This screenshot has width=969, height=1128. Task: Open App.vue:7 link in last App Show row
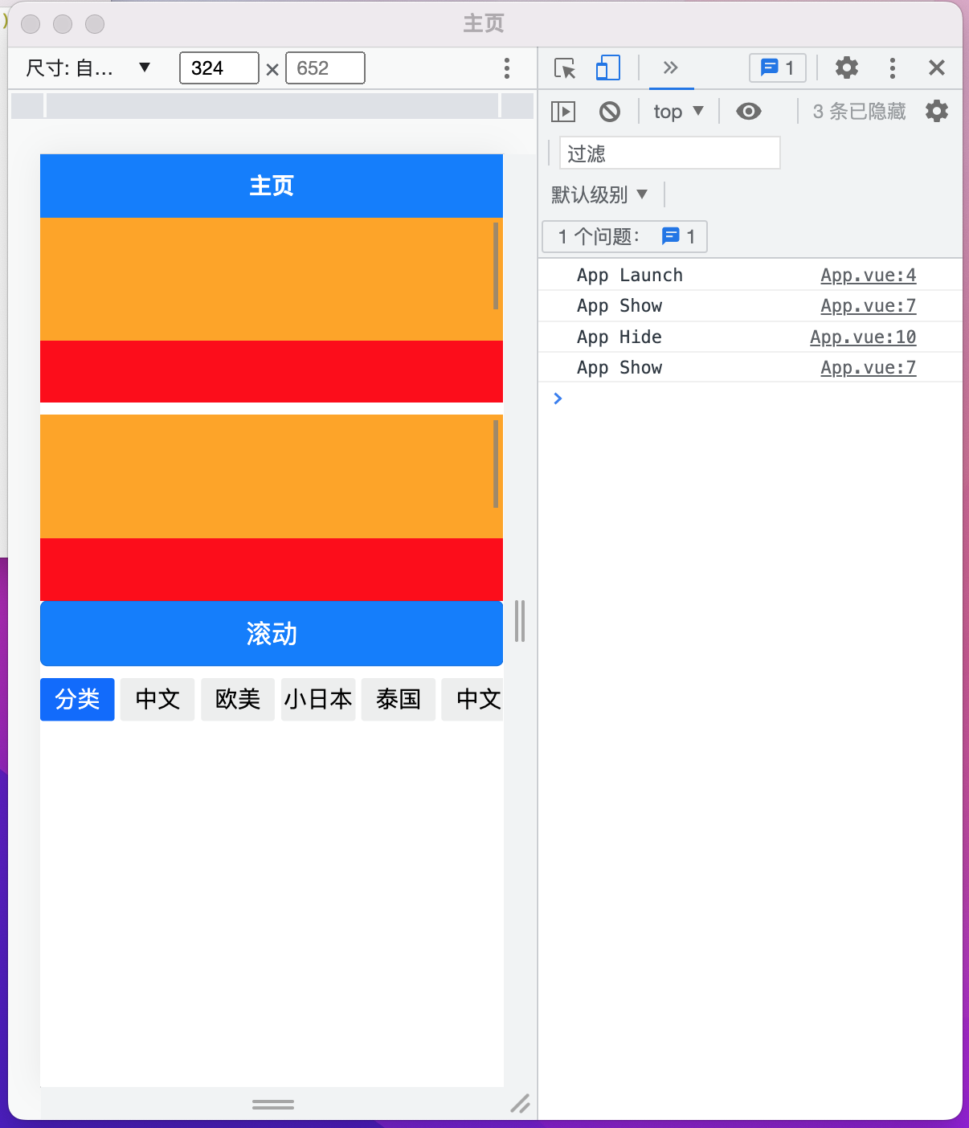point(868,368)
